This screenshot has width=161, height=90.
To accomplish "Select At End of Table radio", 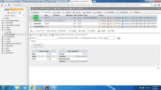I will pos(66,38).
